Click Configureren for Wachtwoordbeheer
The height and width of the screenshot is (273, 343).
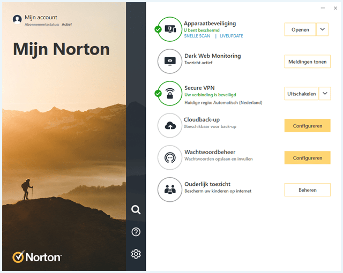[x=307, y=158]
